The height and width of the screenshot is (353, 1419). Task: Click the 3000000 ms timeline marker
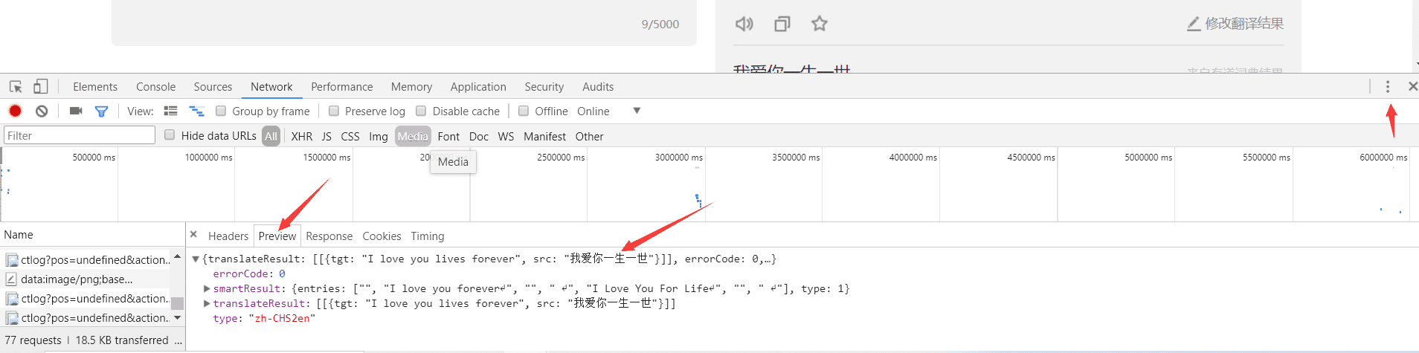pos(678,157)
